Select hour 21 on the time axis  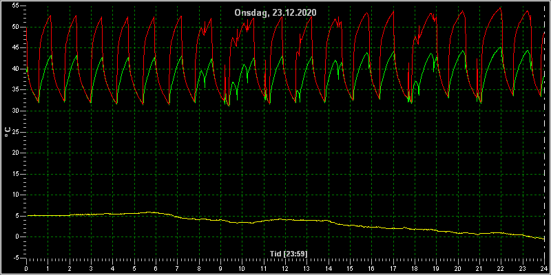tap(479, 268)
